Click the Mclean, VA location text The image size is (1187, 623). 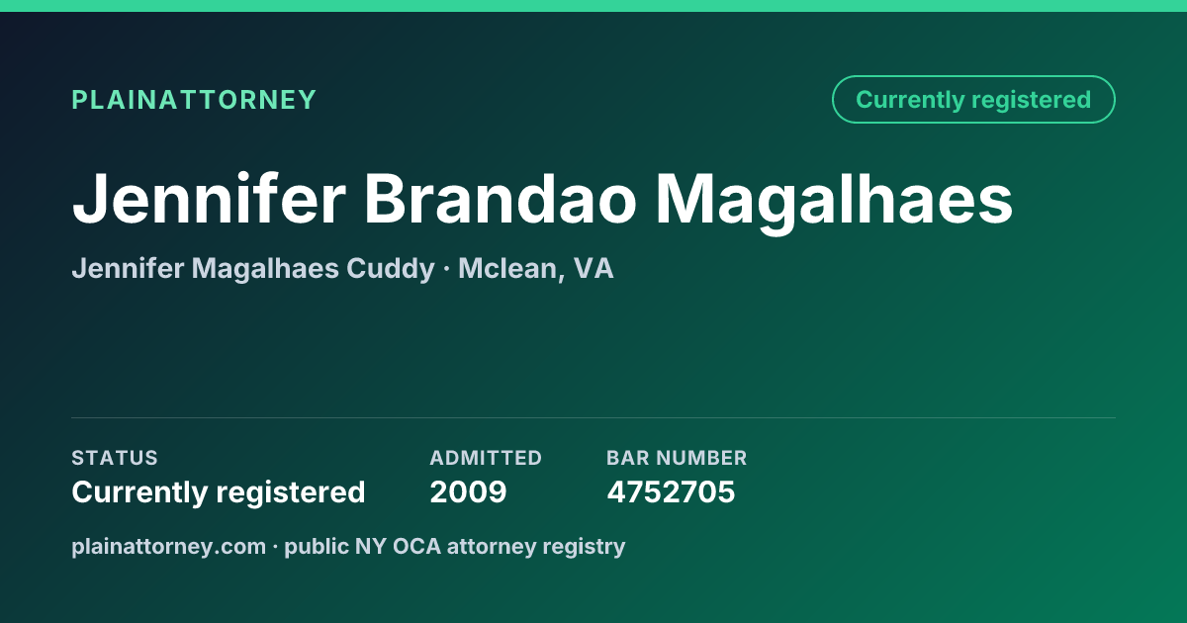pos(535,269)
